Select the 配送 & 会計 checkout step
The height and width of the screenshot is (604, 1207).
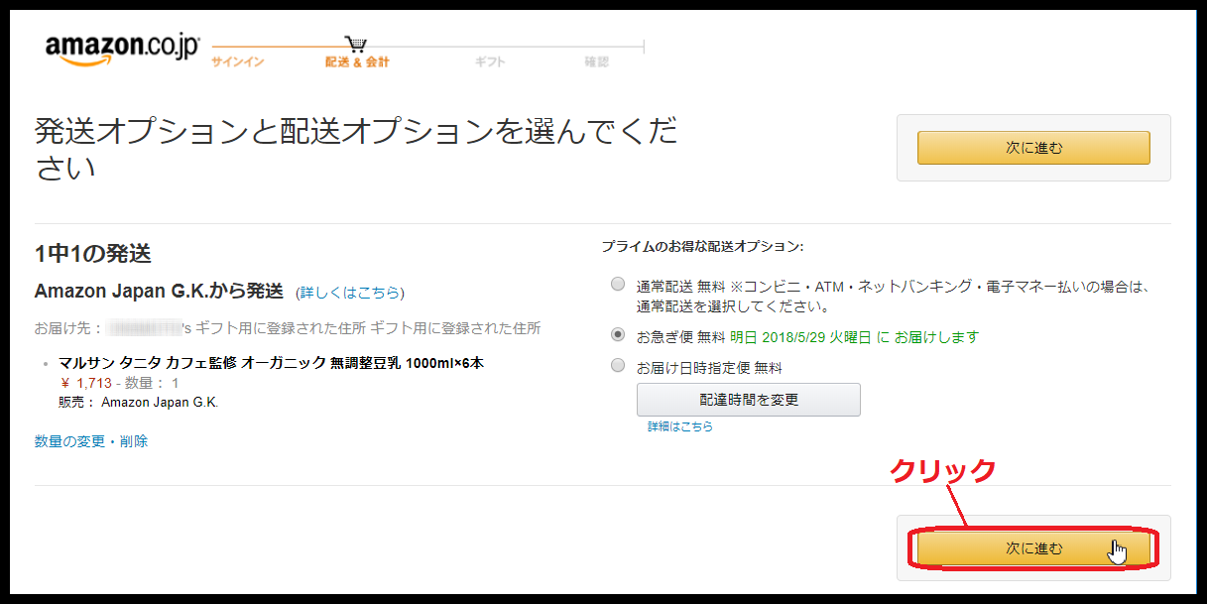point(357,62)
